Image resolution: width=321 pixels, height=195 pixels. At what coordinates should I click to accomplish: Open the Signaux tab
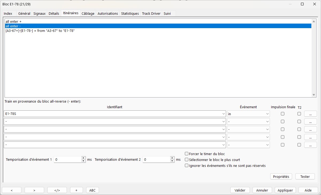click(39, 13)
